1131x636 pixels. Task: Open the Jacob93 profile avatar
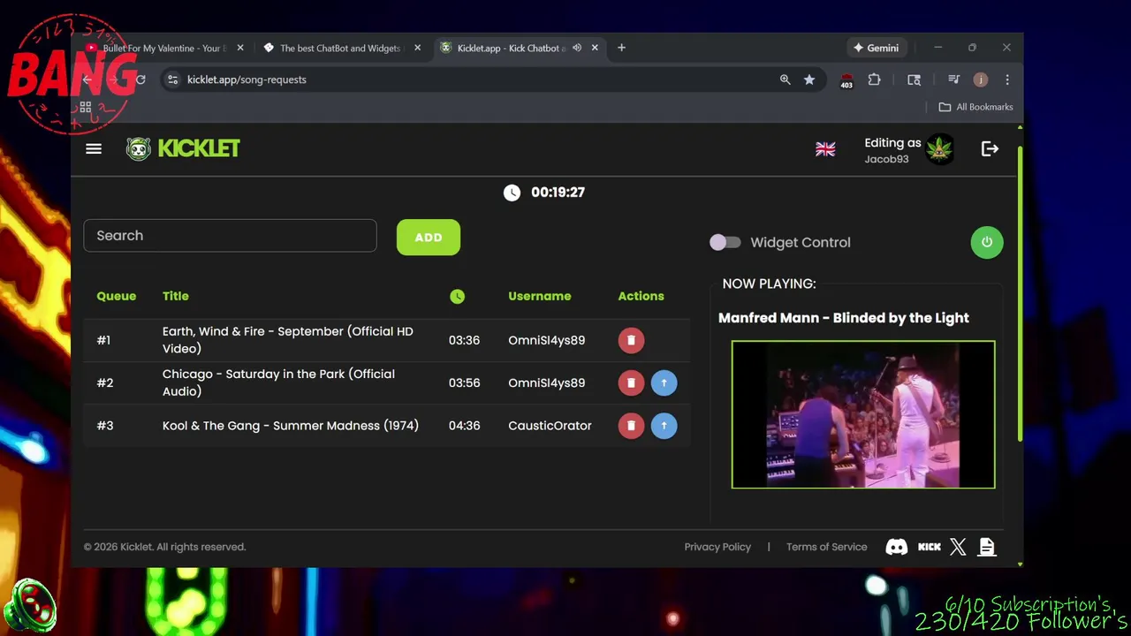[x=939, y=149]
